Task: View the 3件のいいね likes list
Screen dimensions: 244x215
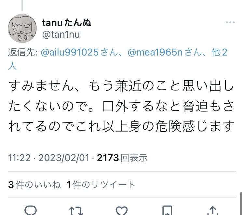Action: 34,185
